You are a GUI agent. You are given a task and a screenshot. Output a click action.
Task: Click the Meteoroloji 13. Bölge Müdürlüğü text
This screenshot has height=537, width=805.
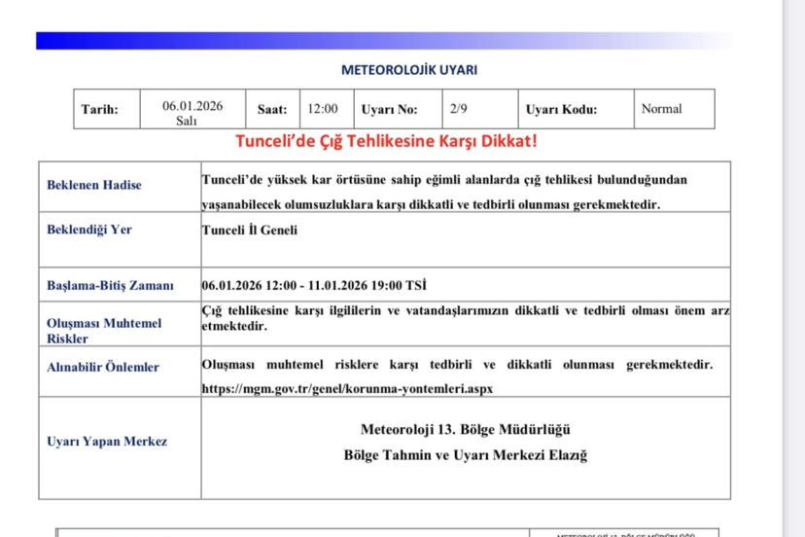point(466,429)
